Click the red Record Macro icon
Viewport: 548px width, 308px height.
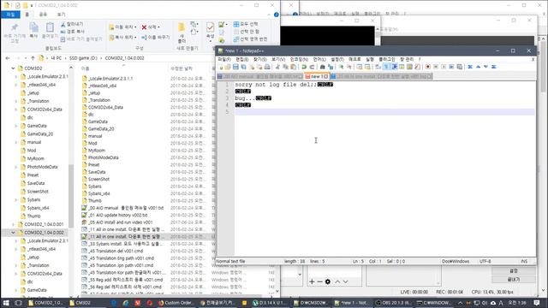428,67
